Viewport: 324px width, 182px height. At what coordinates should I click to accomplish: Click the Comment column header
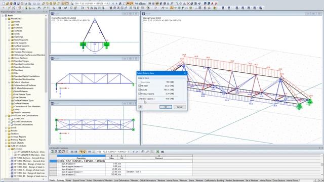point(159,158)
